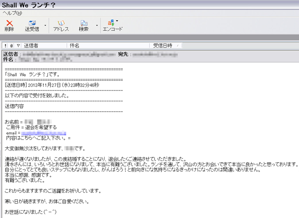This screenshot has height=218, width=299.
Task: Click the blurred email address link
Action: [x=44, y=133]
